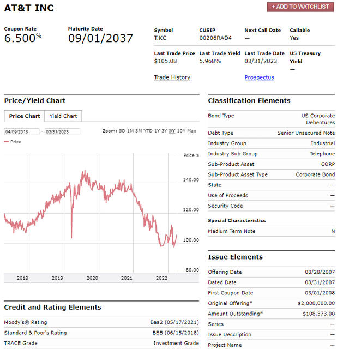Click the Add to Watchlist button
This screenshot has width=349, height=349.
300,7
